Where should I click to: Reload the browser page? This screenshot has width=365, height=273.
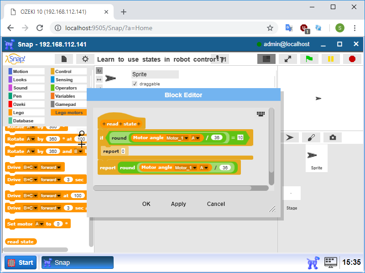[40, 28]
